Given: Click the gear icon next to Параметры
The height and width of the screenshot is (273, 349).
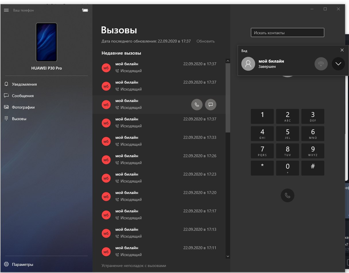Looking at the screenshot, I should point(6,264).
